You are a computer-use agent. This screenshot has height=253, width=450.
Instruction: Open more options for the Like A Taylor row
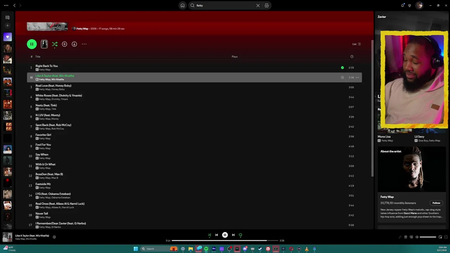(x=357, y=77)
